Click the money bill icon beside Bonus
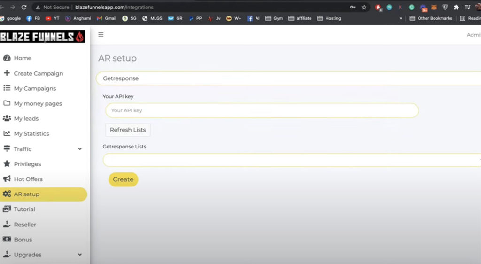The width and height of the screenshot is (481, 264). click(x=7, y=239)
